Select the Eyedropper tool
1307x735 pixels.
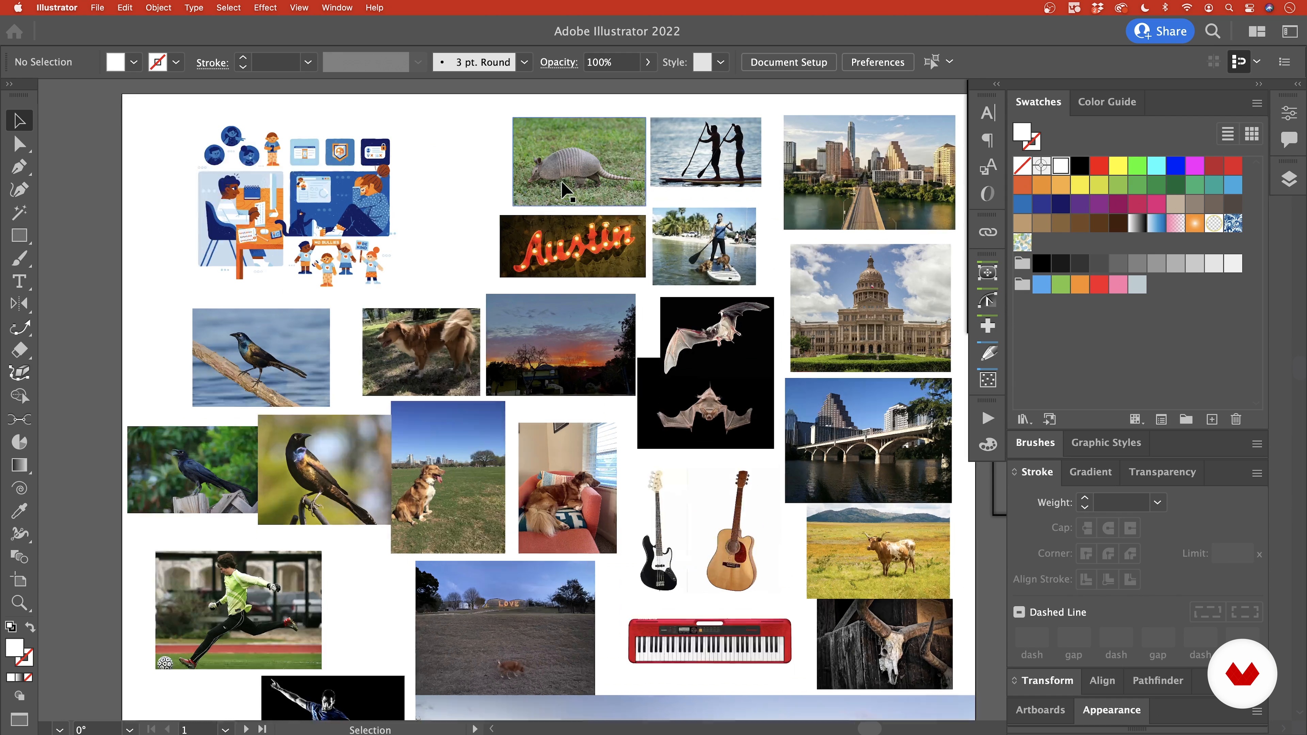19,511
